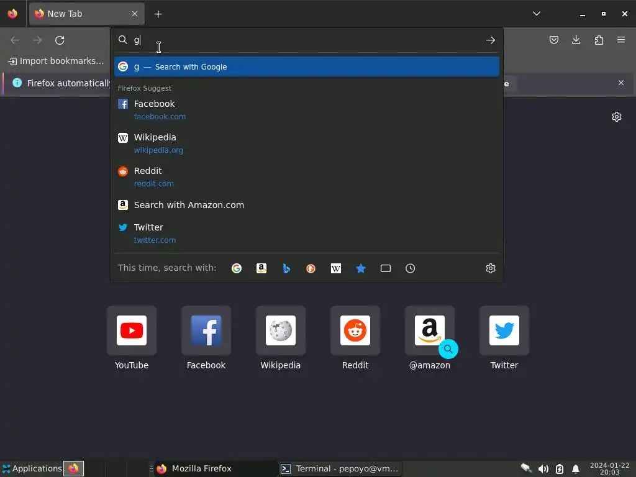Switch to the Terminal taskbar window
The width and height of the screenshot is (636, 477).
tap(340, 468)
